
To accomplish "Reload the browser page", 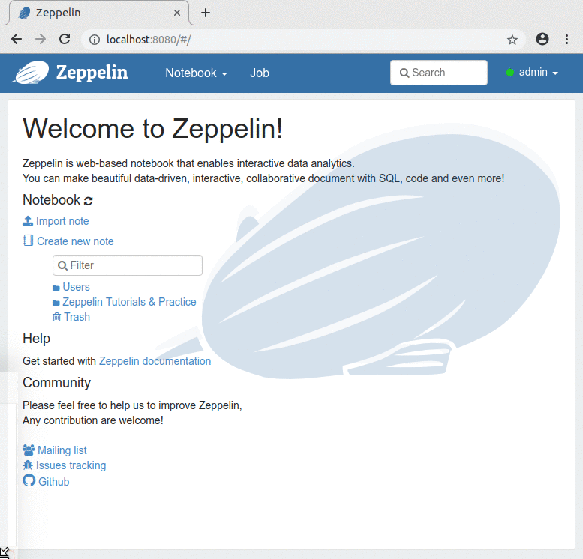I will 65,40.
